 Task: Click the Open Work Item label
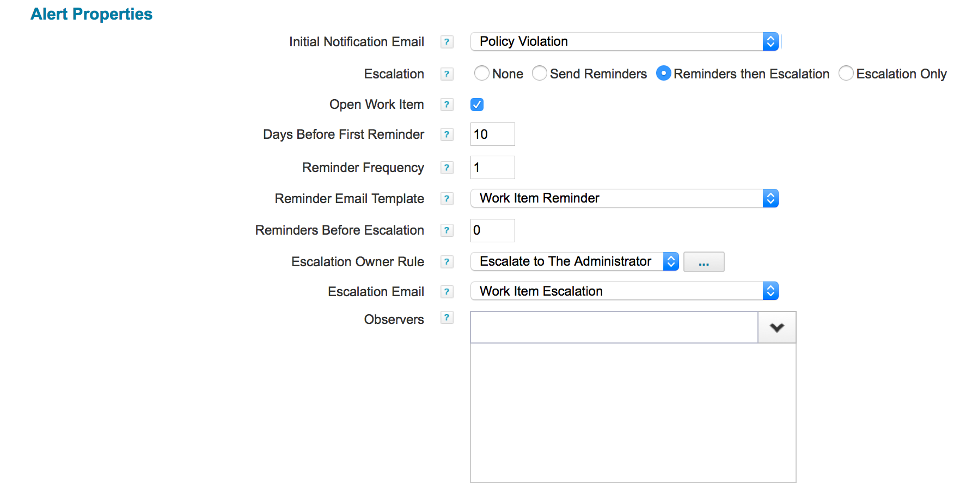click(377, 105)
